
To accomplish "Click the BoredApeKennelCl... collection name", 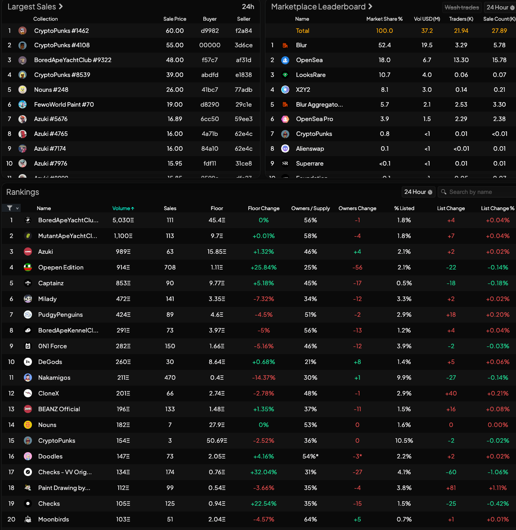I will [68, 330].
